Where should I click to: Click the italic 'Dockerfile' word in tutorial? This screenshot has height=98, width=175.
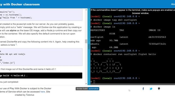[12, 42]
